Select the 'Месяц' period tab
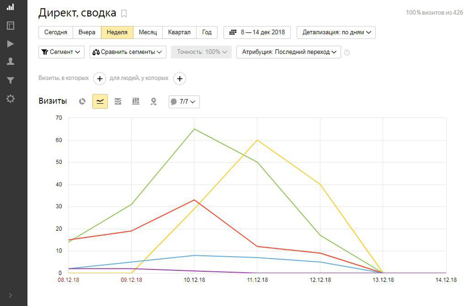 click(x=148, y=32)
